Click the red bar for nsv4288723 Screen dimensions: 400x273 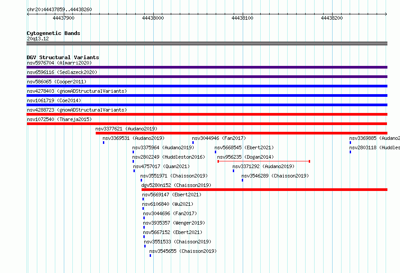(207, 114)
